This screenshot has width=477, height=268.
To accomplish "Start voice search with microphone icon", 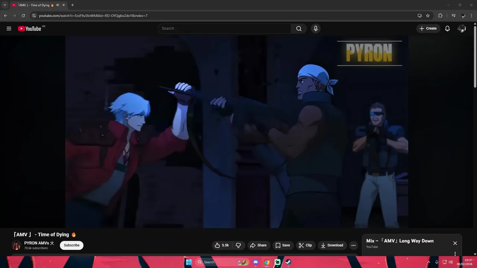I will pos(316,29).
